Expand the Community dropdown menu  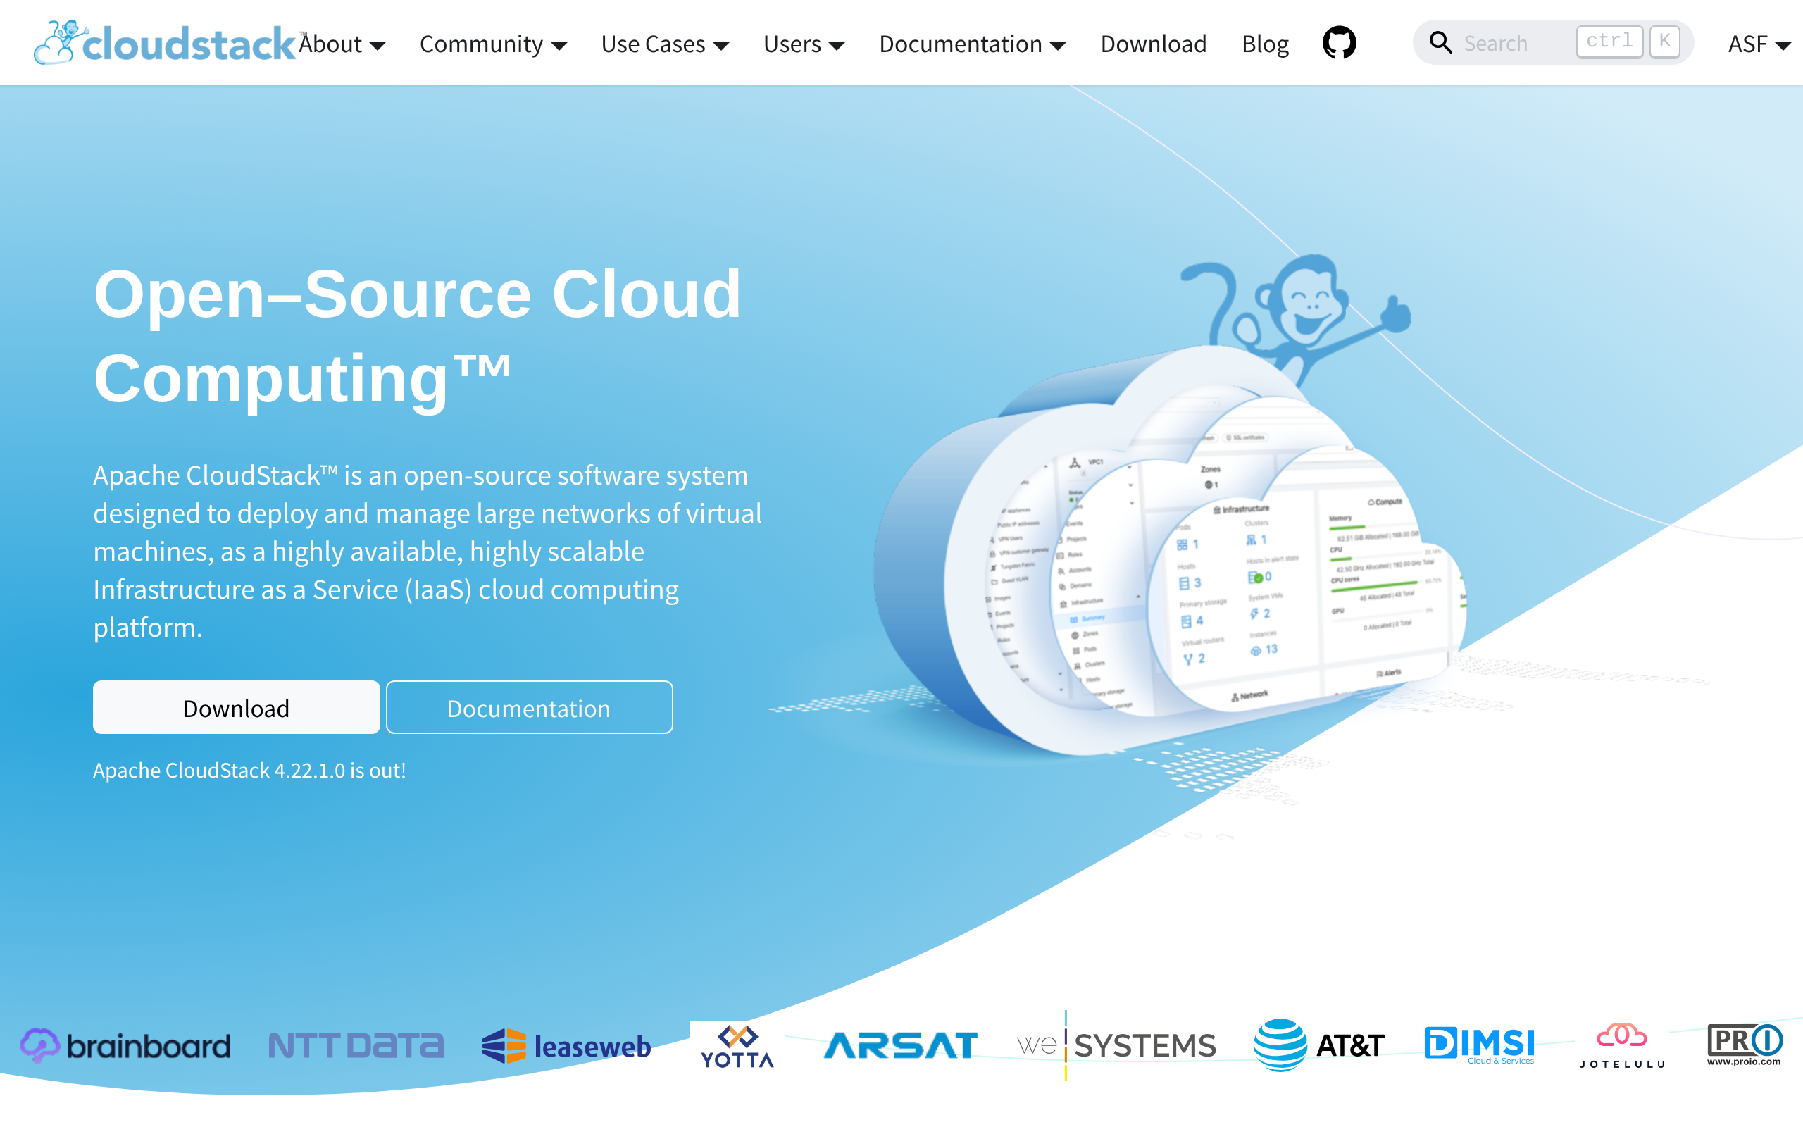pos(493,44)
